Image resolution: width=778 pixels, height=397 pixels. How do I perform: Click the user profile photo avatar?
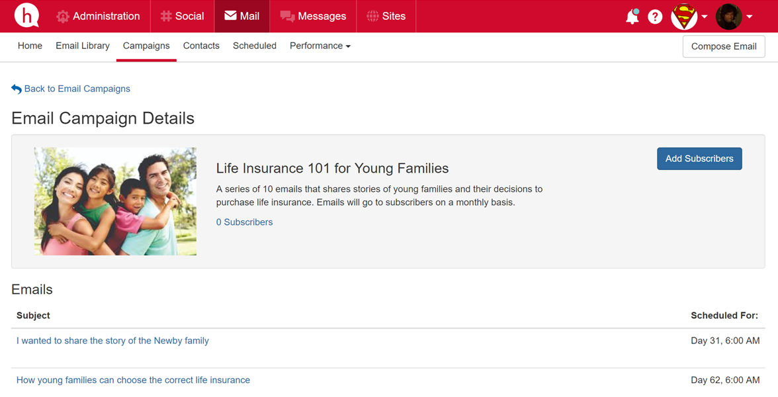tap(728, 17)
